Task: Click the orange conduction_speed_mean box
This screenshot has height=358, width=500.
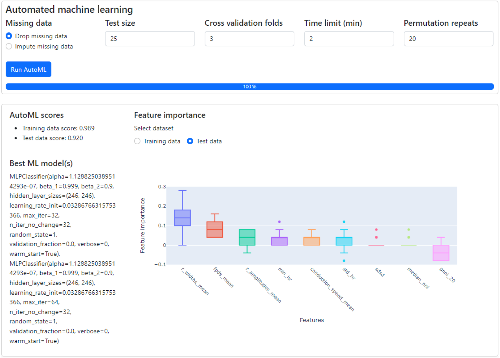Action: pyautogui.click(x=312, y=241)
